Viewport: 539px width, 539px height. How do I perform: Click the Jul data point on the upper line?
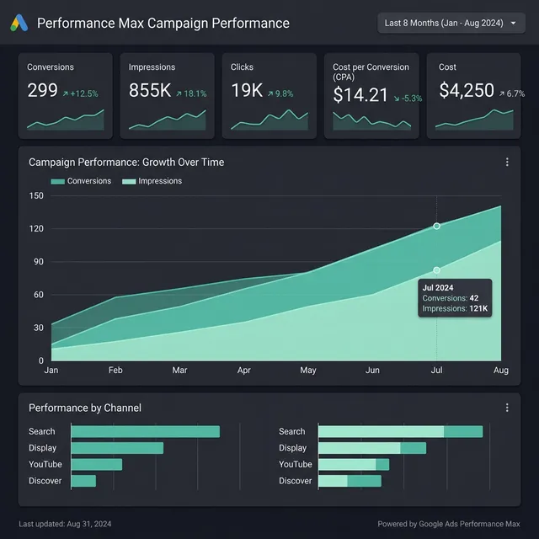[x=436, y=226]
